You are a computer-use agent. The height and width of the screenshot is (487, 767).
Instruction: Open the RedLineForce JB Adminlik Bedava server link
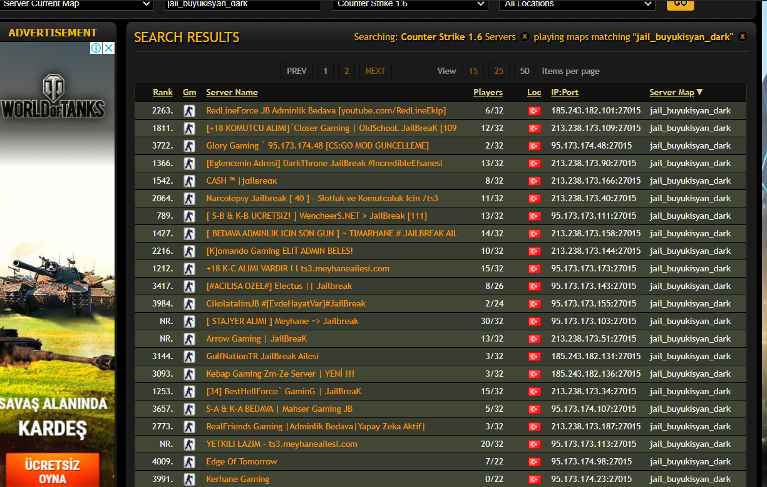(x=326, y=110)
